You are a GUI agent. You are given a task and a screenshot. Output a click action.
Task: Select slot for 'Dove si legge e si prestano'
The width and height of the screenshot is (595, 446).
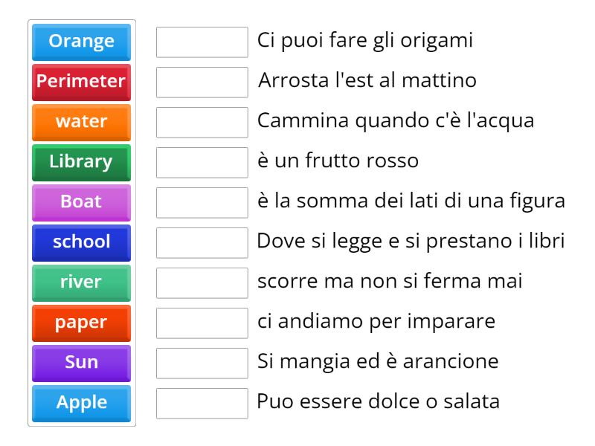(202, 242)
